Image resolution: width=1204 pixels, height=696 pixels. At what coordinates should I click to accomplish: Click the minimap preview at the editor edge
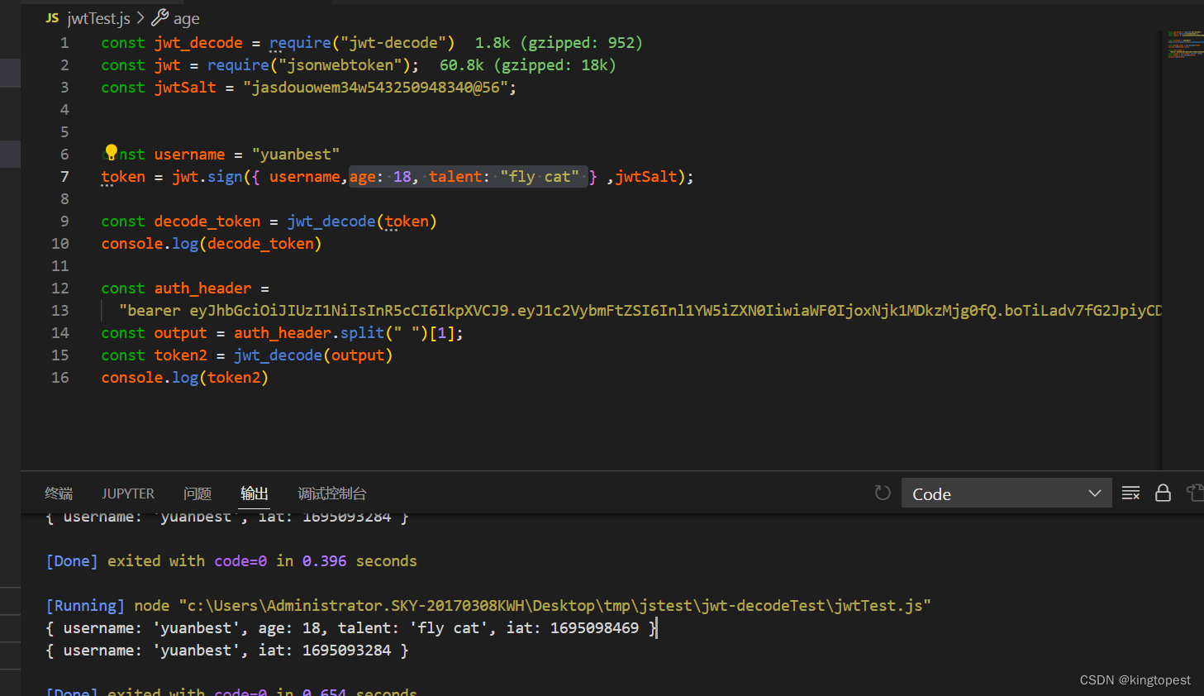(x=1185, y=44)
